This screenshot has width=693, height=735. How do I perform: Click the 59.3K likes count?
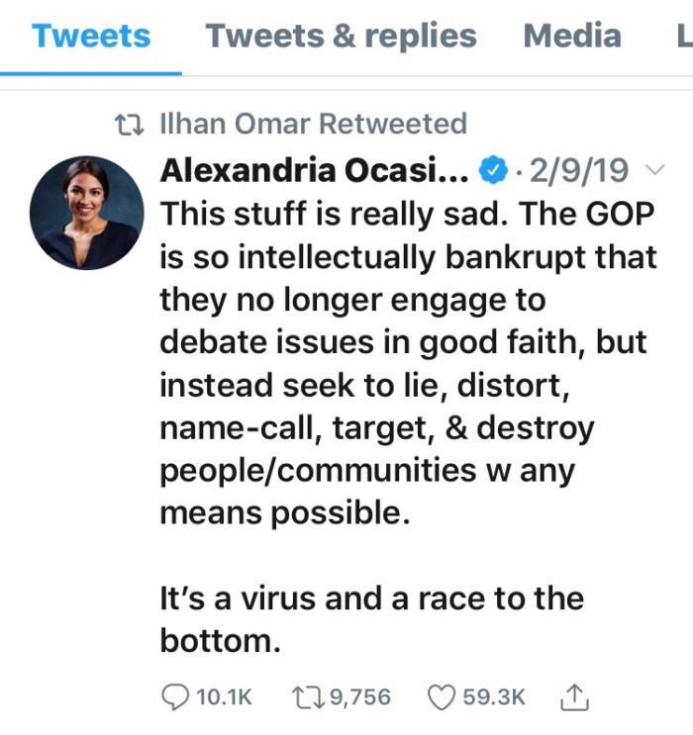click(x=494, y=697)
